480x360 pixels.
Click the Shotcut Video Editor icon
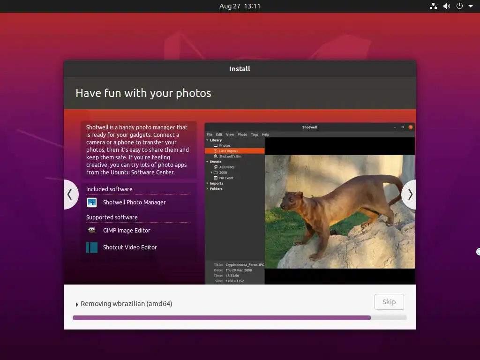point(92,247)
